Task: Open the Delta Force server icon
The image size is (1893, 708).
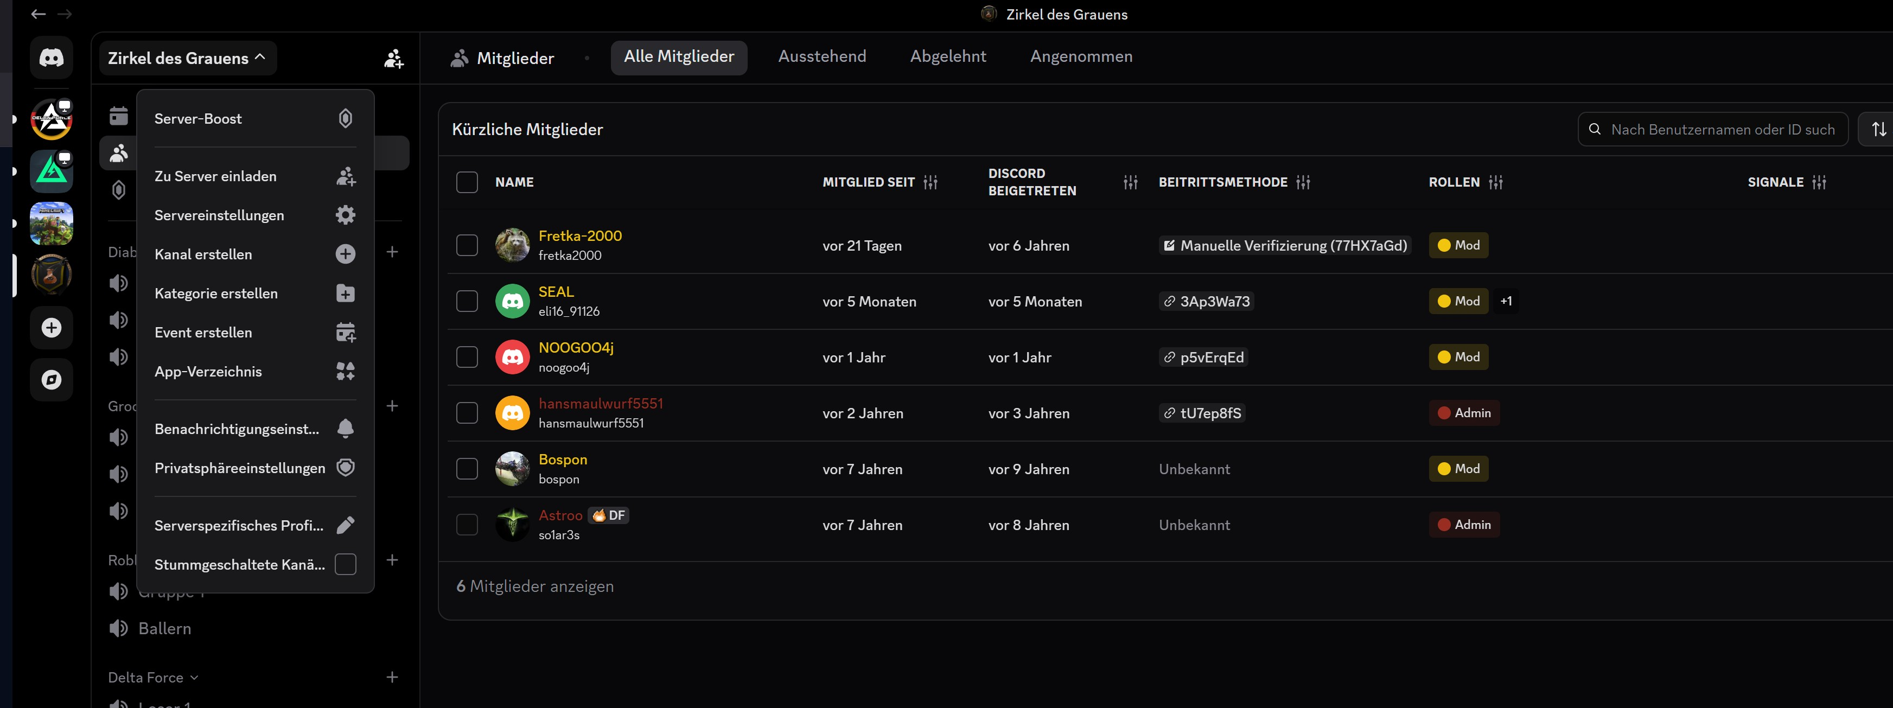Action: pyautogui.click(x=52, y=119)
